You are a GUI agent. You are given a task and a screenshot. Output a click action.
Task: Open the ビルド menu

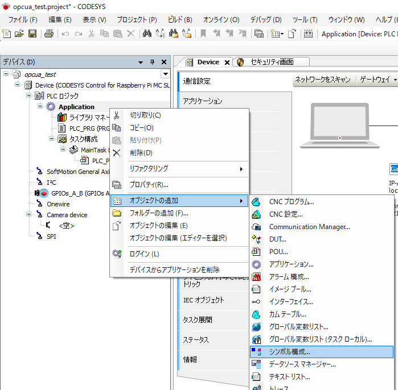(x=180, y=20)
